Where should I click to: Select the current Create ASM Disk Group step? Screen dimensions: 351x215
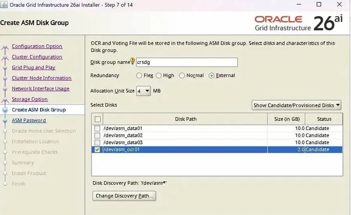point(39,110)
